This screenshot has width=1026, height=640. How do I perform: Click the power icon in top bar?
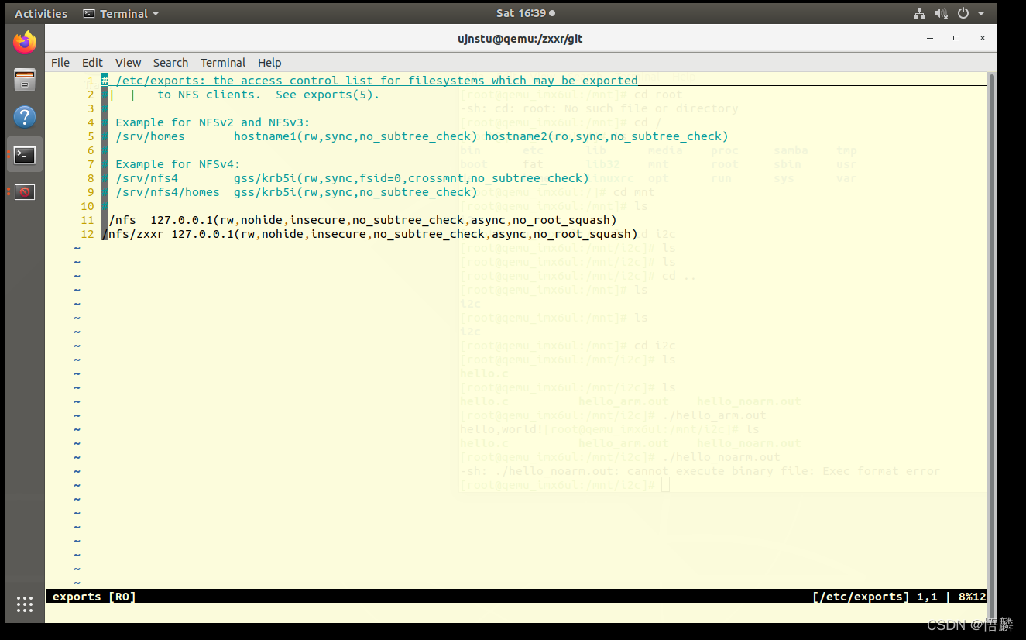[963, 13]
